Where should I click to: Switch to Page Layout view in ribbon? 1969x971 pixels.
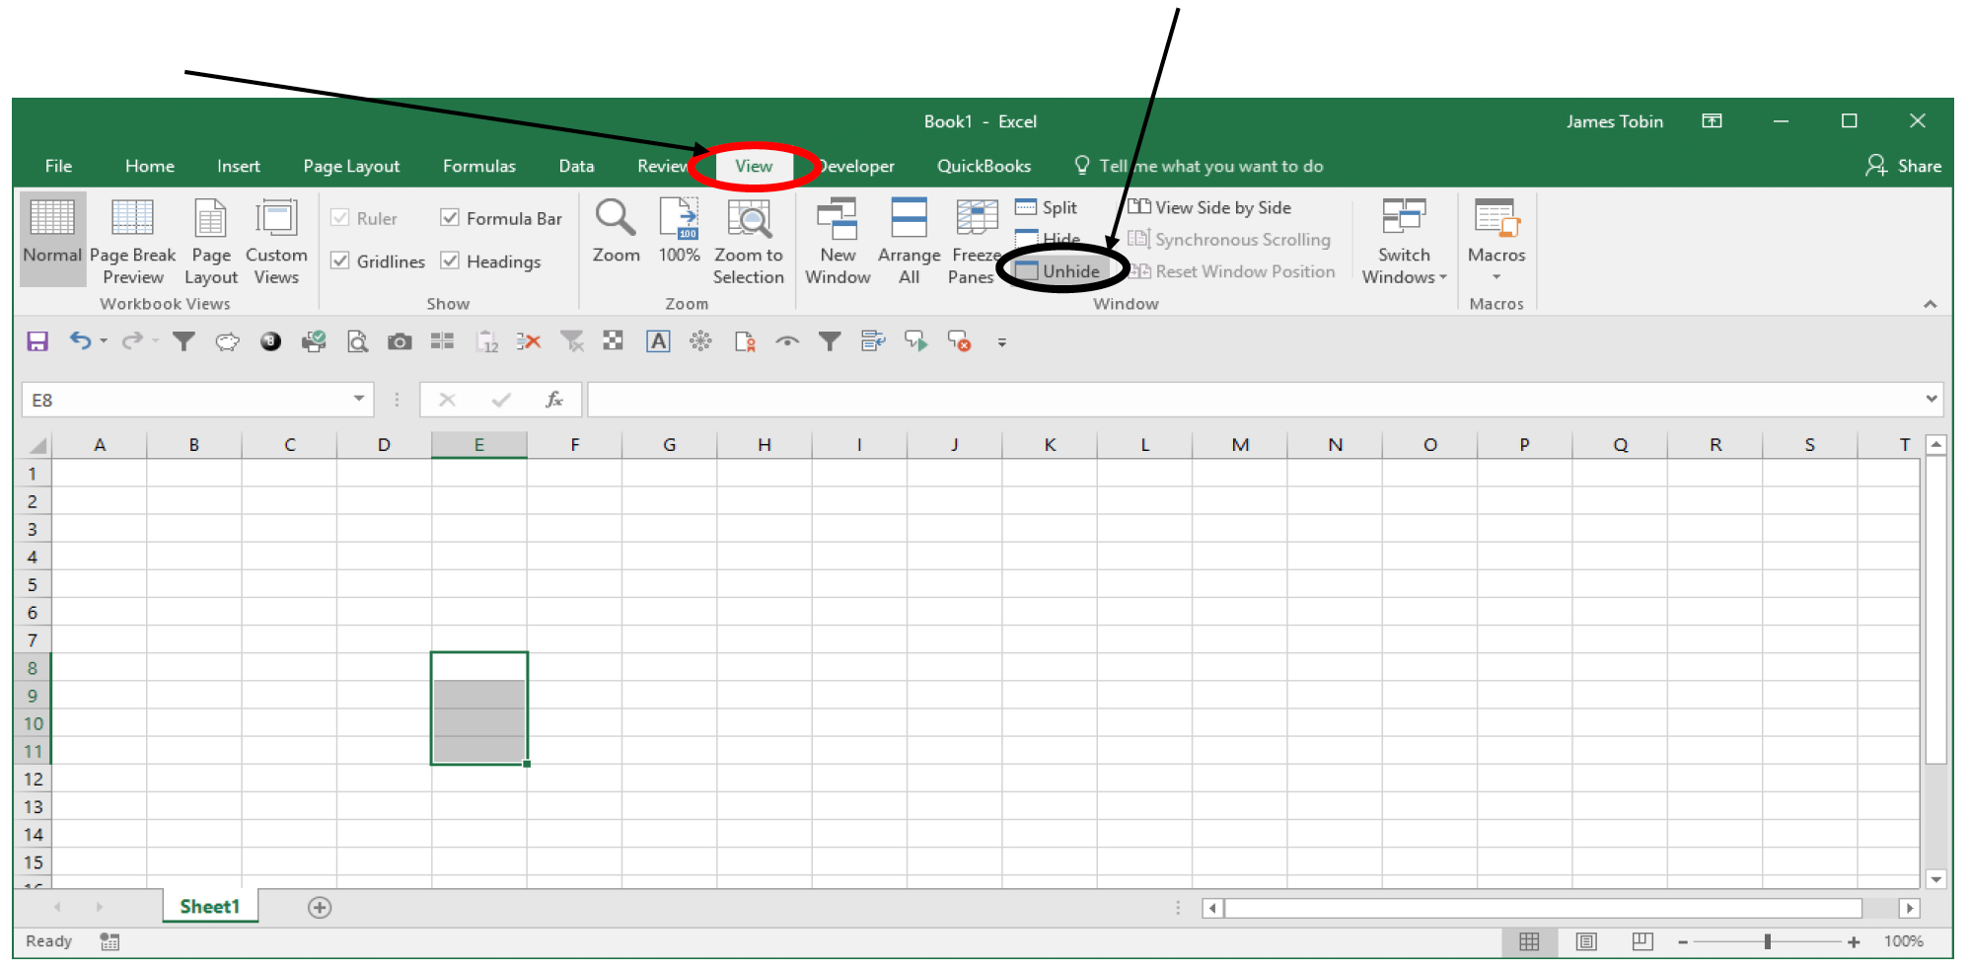[x=211, y=242]
